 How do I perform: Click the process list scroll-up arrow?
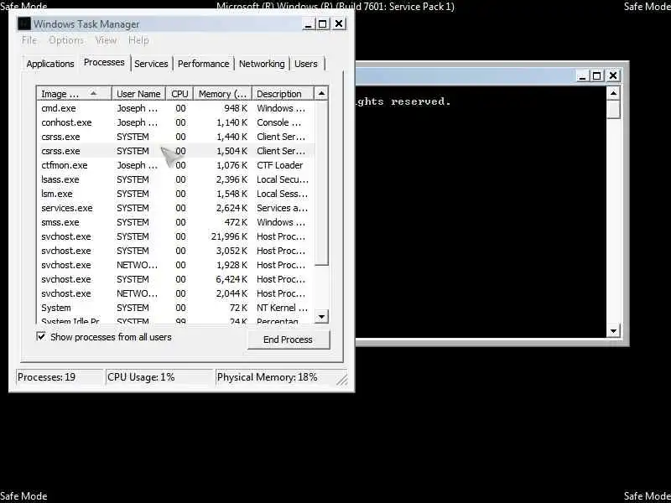321,94
